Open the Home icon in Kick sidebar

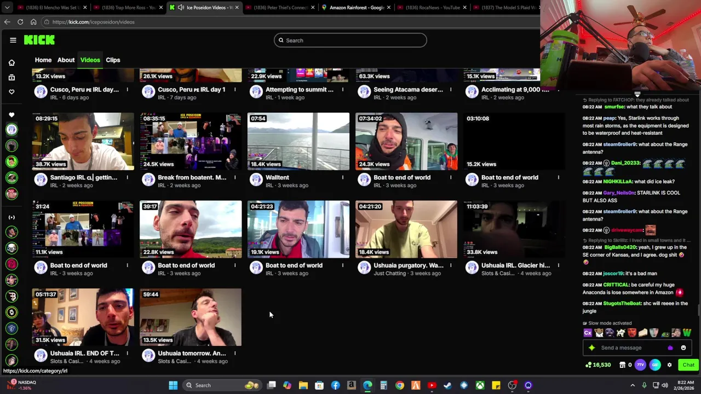click(x=12, y=63)
